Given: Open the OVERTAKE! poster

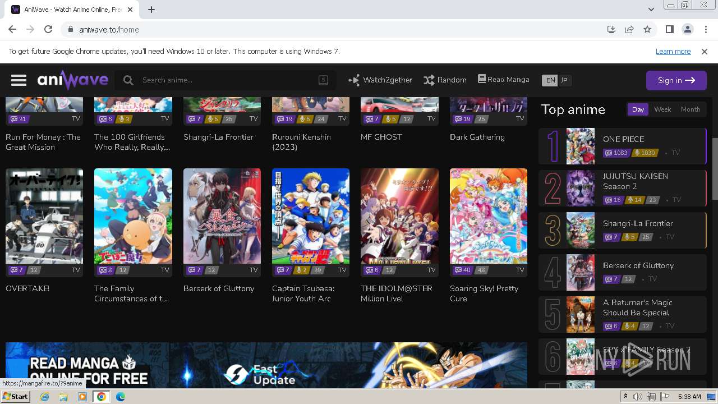Looking at the screenshot, I should tap(44, 216).
